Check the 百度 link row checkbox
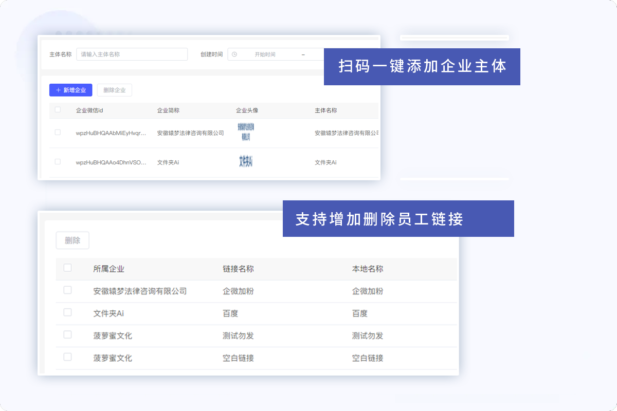 coord(67,312)
